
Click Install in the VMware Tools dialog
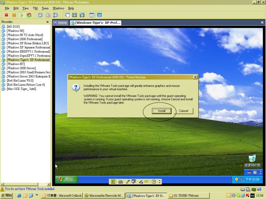(162, 111)
